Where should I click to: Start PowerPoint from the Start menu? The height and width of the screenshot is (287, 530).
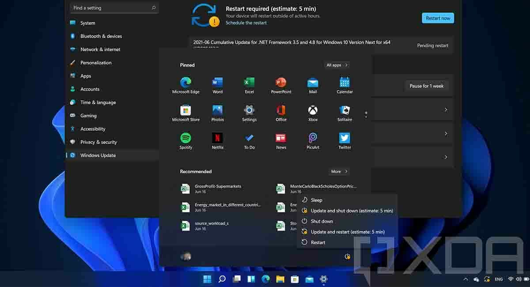(281, 85)
